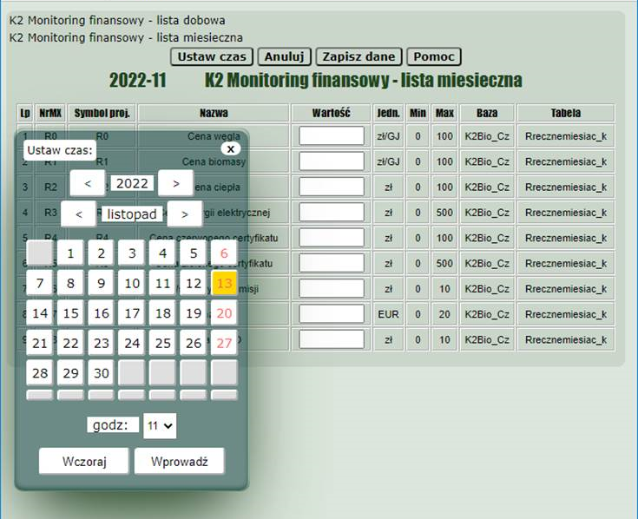
Task: Click the Wartość field for Cena węgla
Action: pos(332,136)
